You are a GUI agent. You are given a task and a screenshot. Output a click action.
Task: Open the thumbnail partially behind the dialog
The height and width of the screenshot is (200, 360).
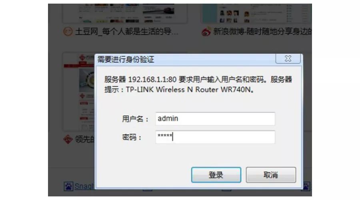(x=78, y=92)
